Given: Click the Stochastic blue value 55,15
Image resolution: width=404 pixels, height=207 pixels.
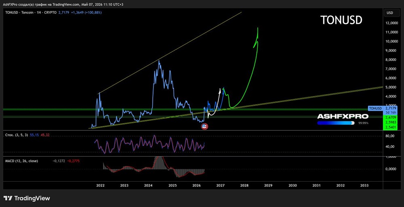Looking at the screenshot, I should click(34, 135).
